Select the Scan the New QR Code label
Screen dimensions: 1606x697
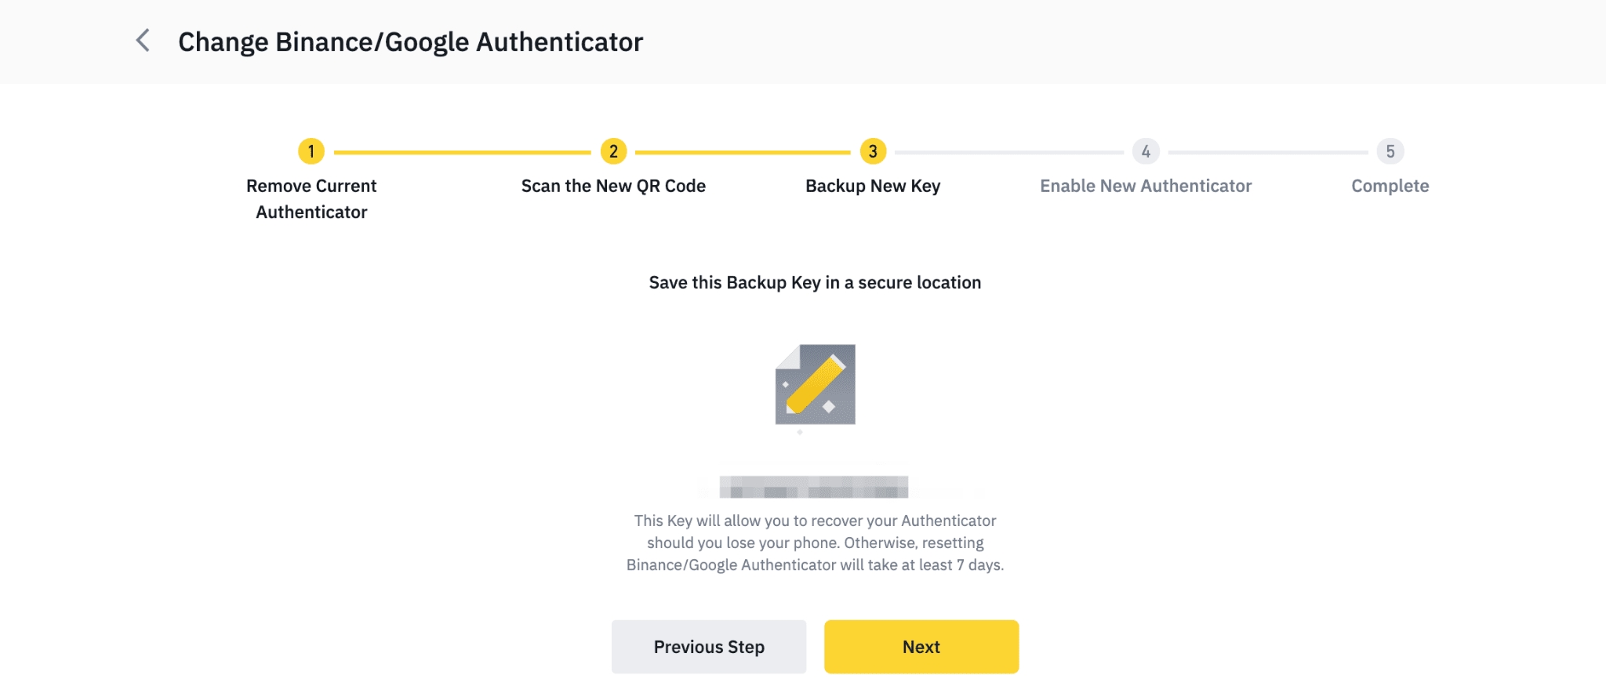(613, 186)
